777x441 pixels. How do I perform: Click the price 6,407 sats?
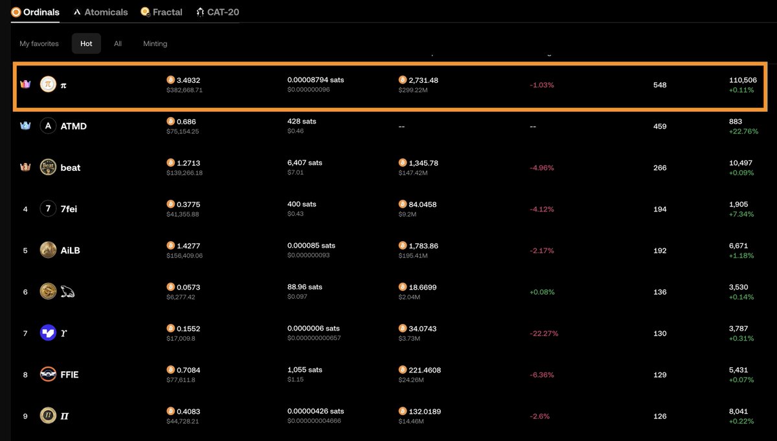pos(305,163)
